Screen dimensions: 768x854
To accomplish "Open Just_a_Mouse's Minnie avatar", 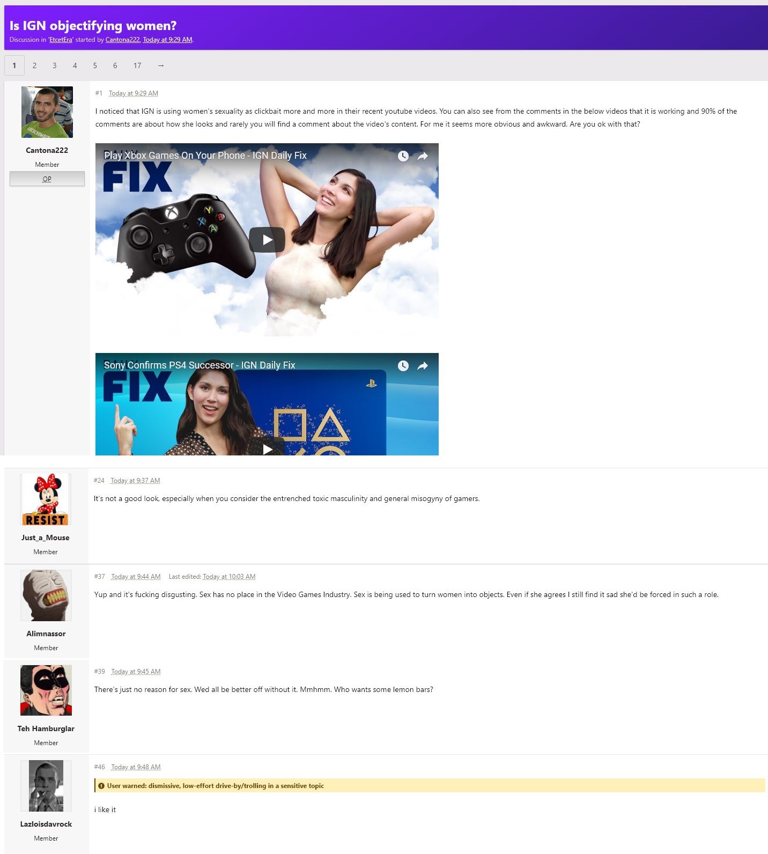I will [x=46, y=499].
